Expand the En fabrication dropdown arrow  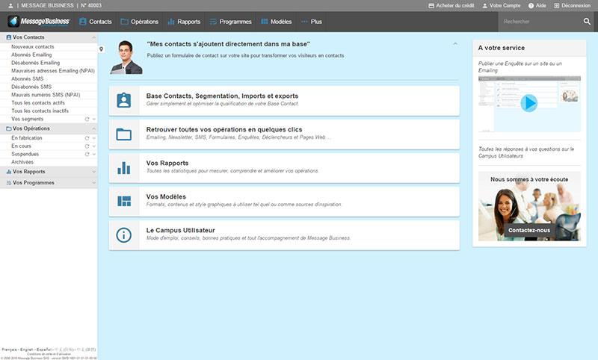coord(94,138)
